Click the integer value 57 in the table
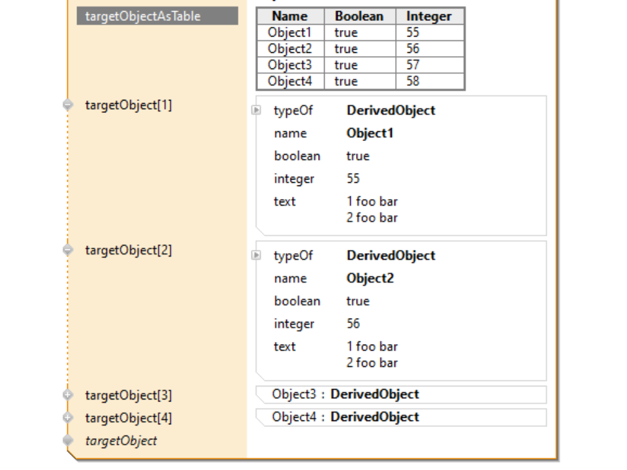627x470 pixels. pyautogui.click(x=413, y=65)
